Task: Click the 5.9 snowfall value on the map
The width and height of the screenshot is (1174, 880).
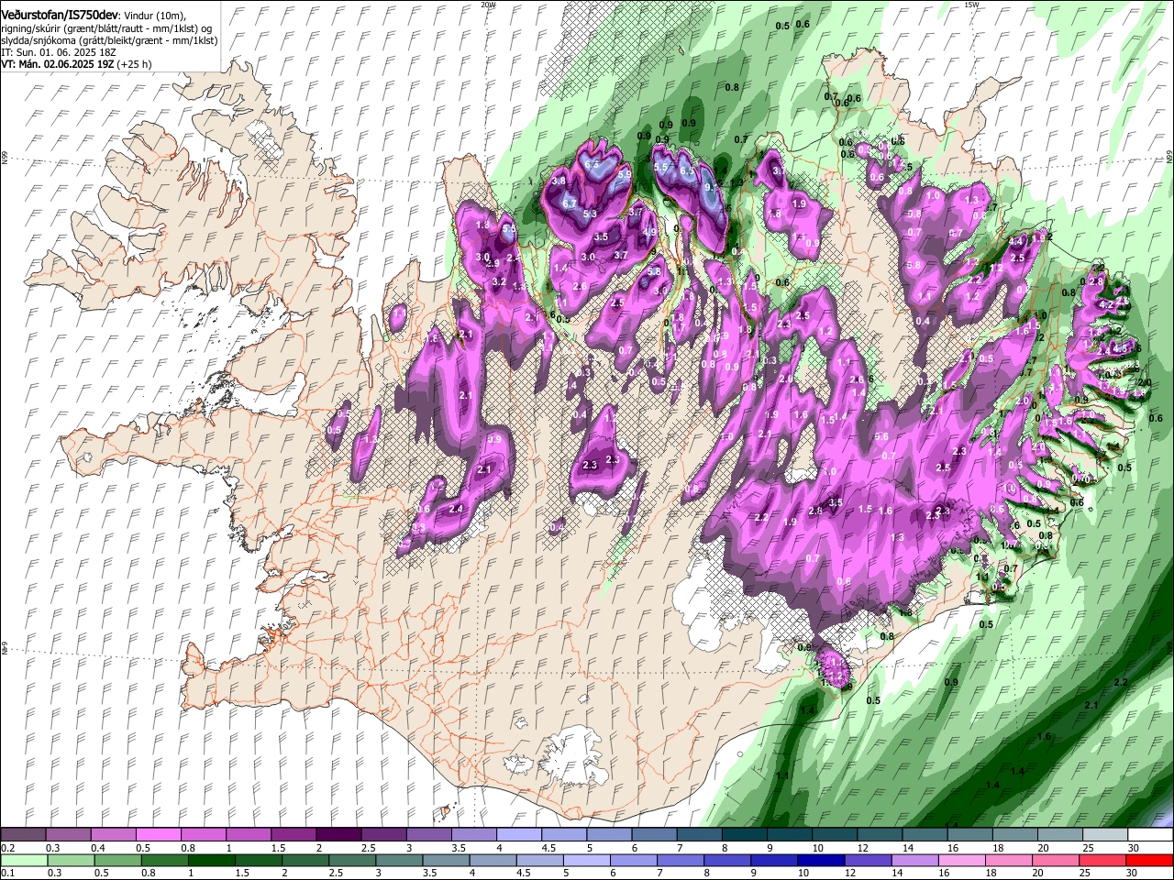Action: pyautogui.click(x=625, y=174)
